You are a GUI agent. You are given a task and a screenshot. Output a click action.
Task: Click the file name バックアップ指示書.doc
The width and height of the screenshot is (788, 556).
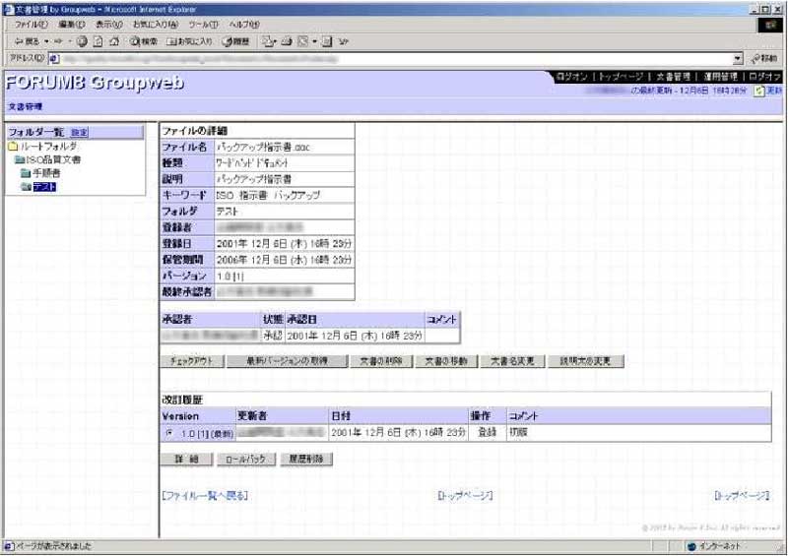[263, 148]
